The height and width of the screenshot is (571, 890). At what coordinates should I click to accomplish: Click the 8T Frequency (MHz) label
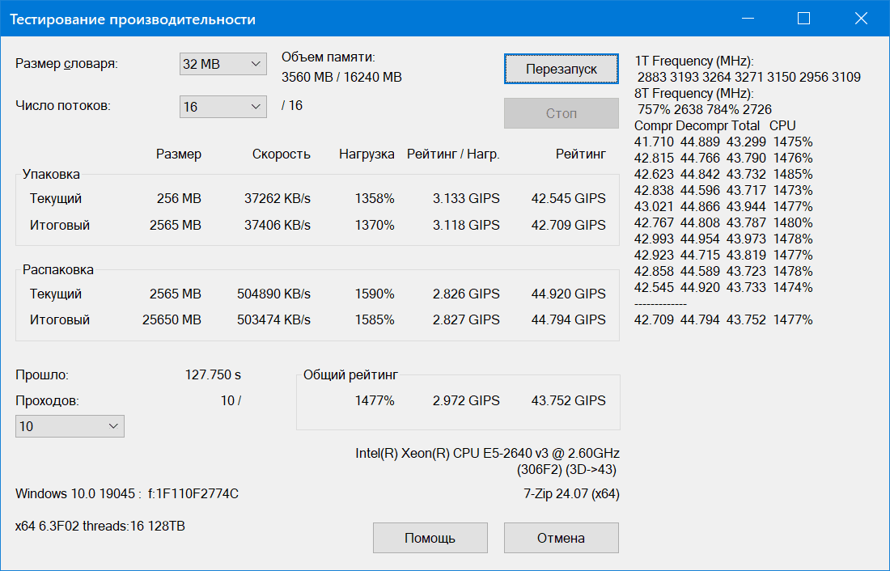(694, 94)
